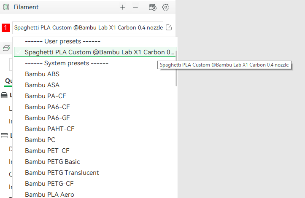The height and width of the screenshot is (198, 305).
Task: Open the filament preset combo box
Action: coord(88,28)
